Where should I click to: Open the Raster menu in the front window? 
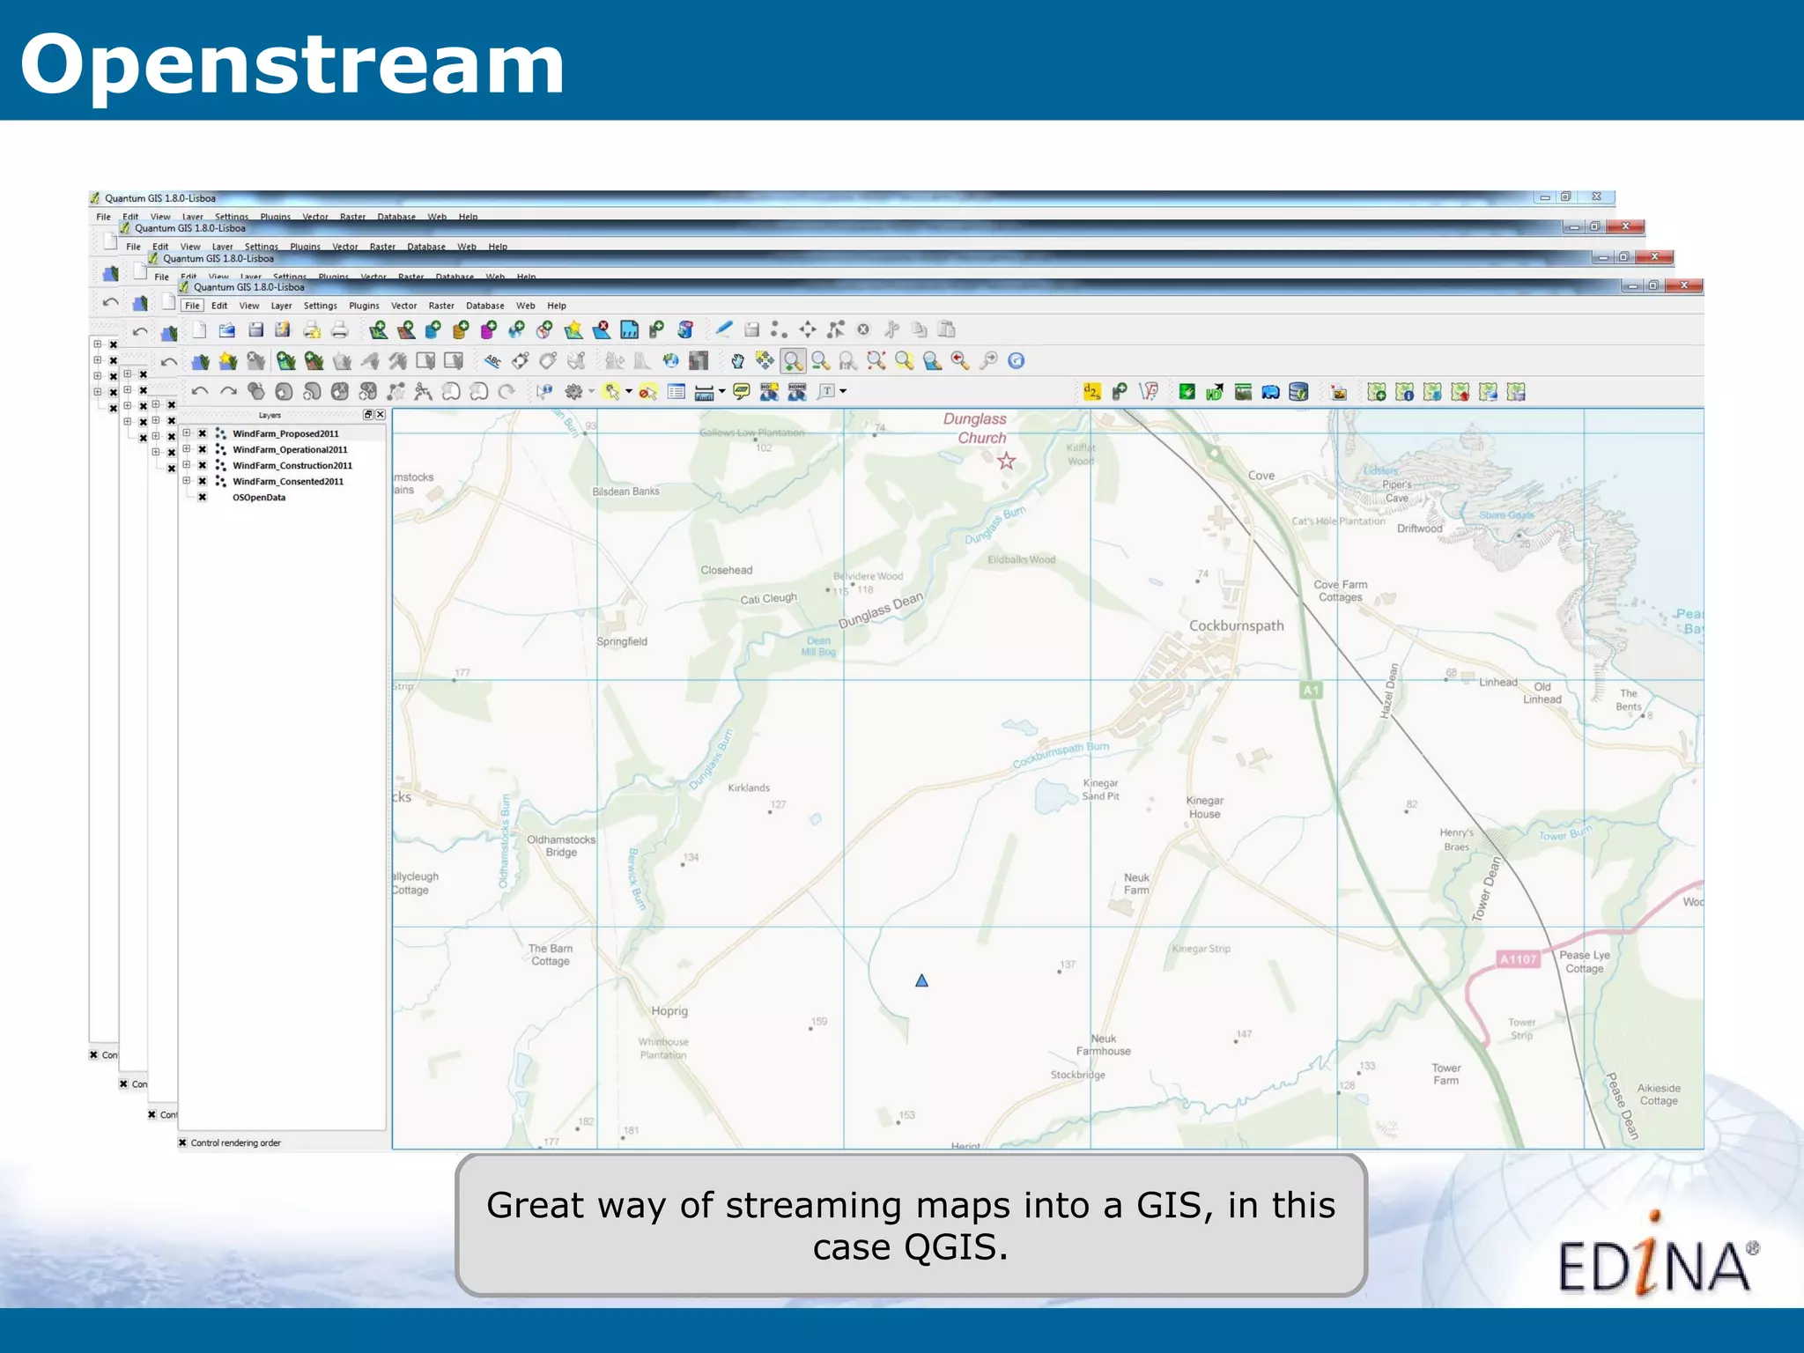(441, 306)
